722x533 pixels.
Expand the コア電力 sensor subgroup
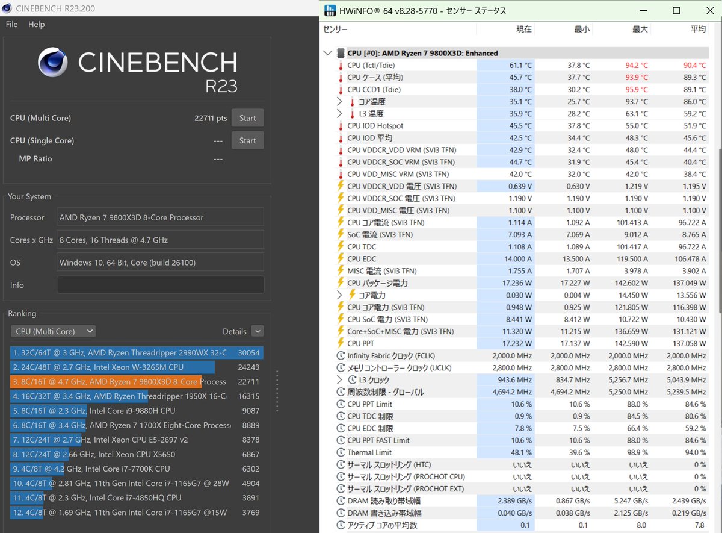coord(340,295)
